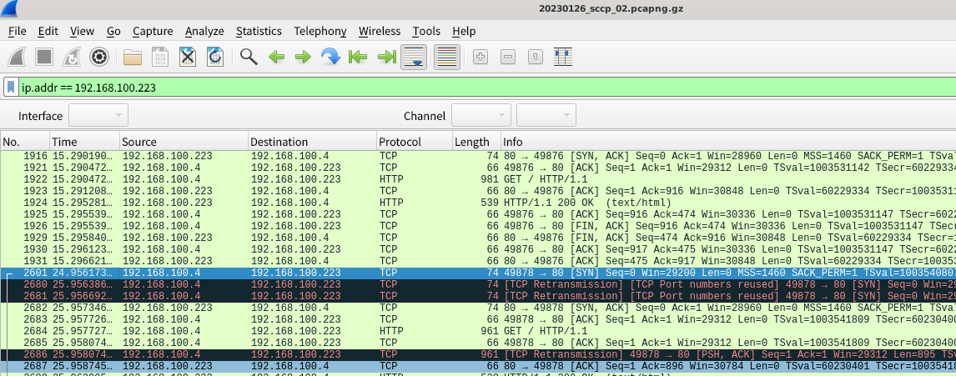Click the Find packet magnifier icon
Viewport: 956px width, 376px height.
(x=248, y=58)
